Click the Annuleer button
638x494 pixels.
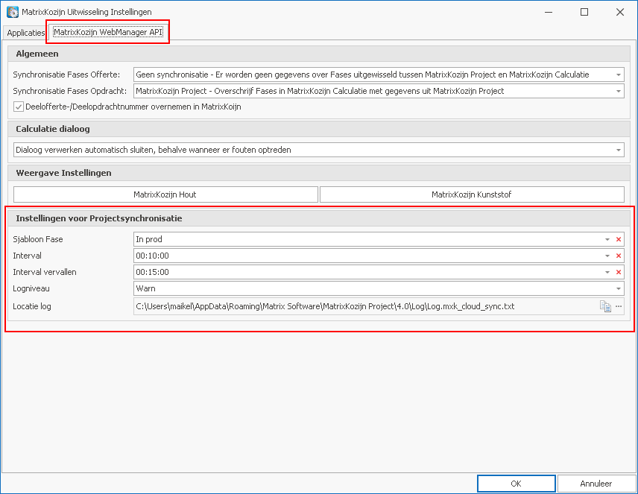[x=596, y=484]
